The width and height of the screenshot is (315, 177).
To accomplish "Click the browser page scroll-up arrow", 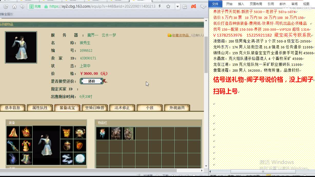I will pos(206,20).
